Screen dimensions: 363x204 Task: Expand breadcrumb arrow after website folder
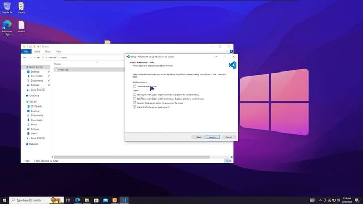coord(58,58)
